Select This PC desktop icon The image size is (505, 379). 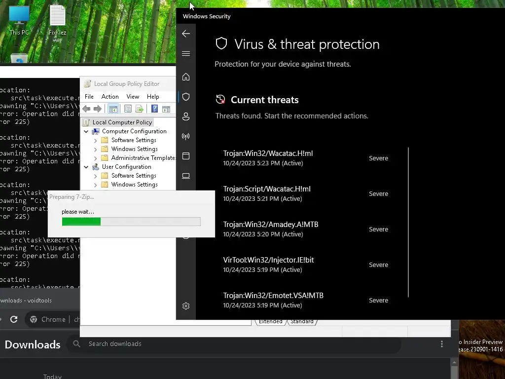pyautogui.click(x=19, y=20)
